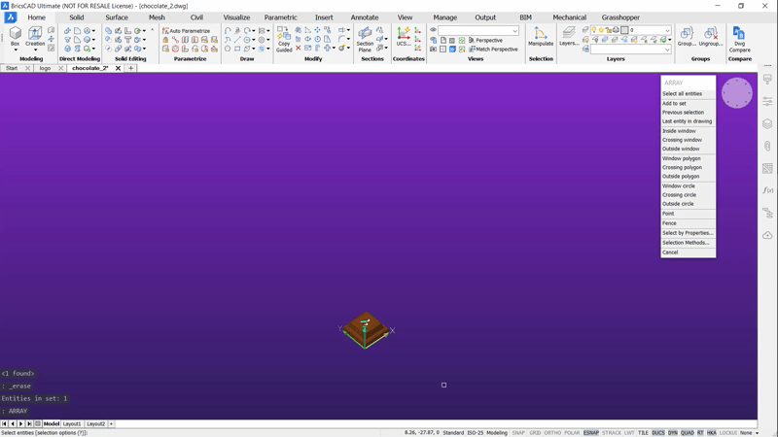Switch to the Surface ribbon tab
The image size is (778, 437).
(x=117, y=17)
